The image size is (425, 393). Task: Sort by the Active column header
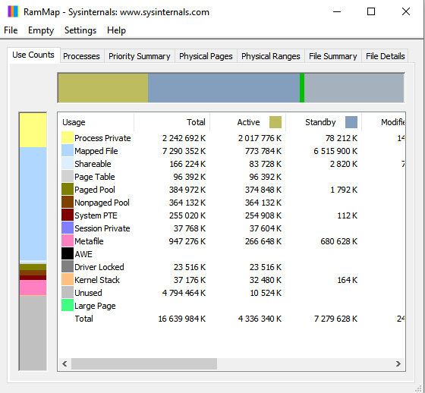(247, 122)
